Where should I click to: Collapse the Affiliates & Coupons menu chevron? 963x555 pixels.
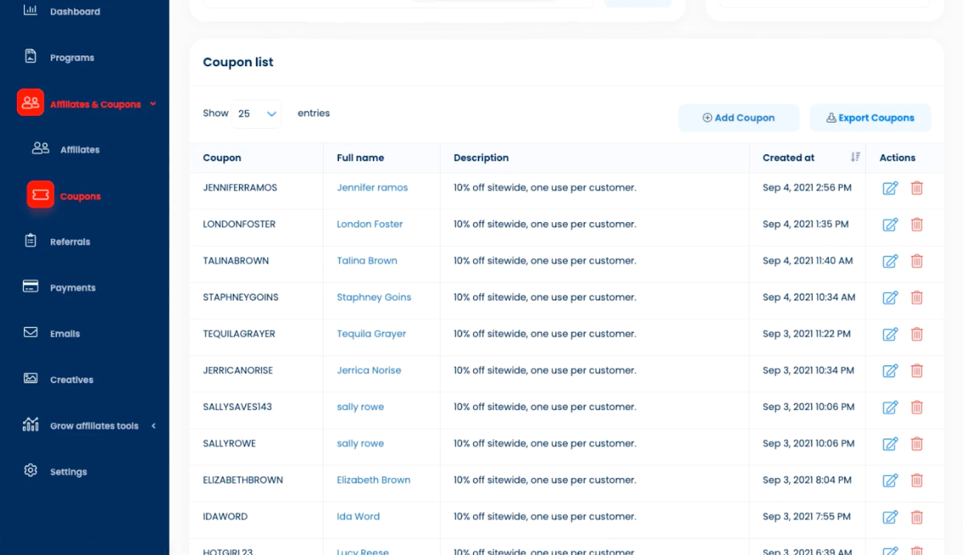tap(152, 104)
